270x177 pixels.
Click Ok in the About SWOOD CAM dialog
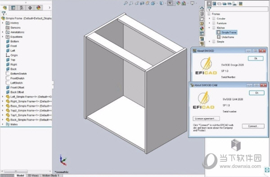pos(256,93)
